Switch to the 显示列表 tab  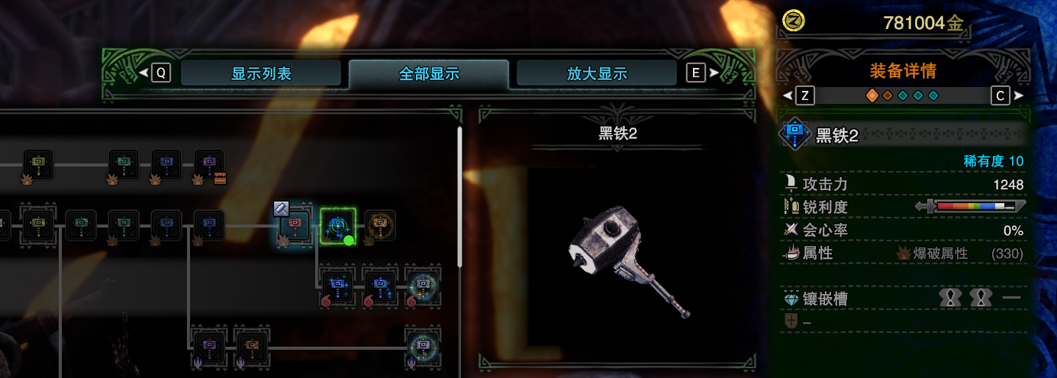tap(261, 74)
